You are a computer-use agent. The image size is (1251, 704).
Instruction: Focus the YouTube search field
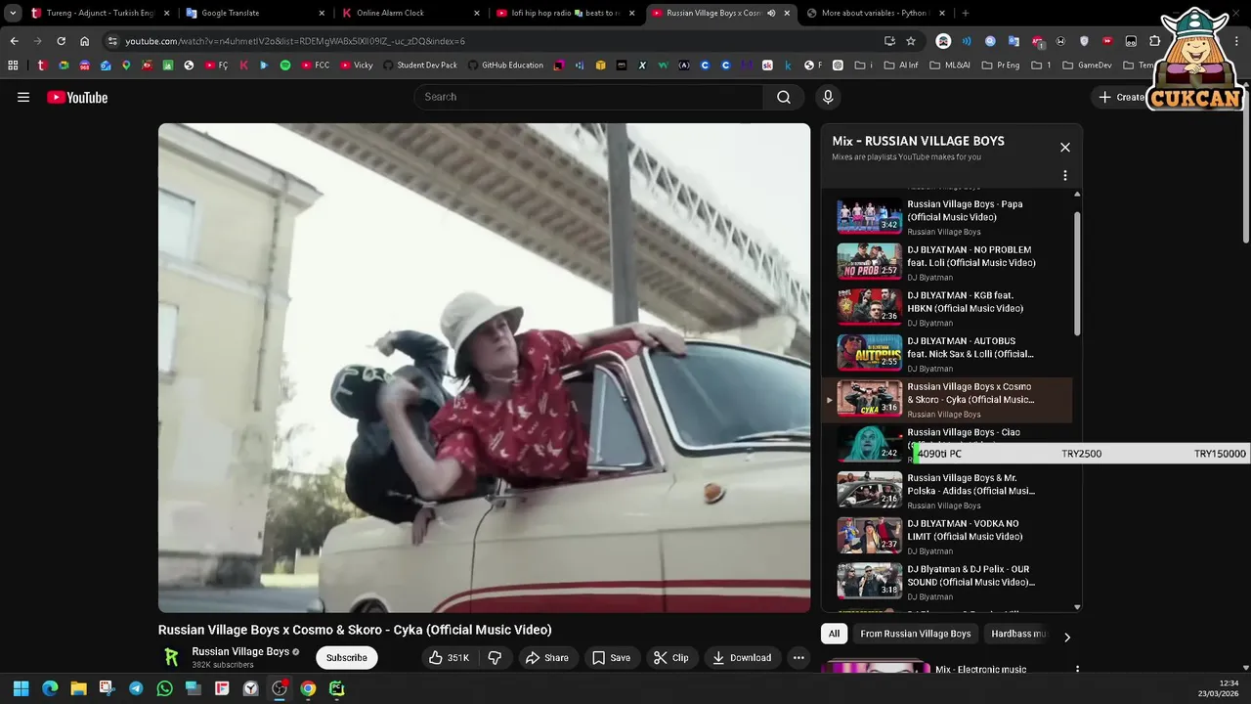tap(589, 97)
